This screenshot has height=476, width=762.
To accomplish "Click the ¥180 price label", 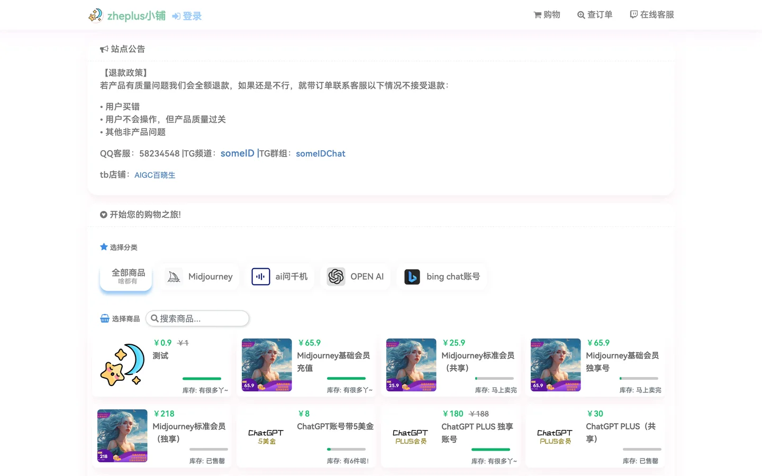I will (453, 414).
